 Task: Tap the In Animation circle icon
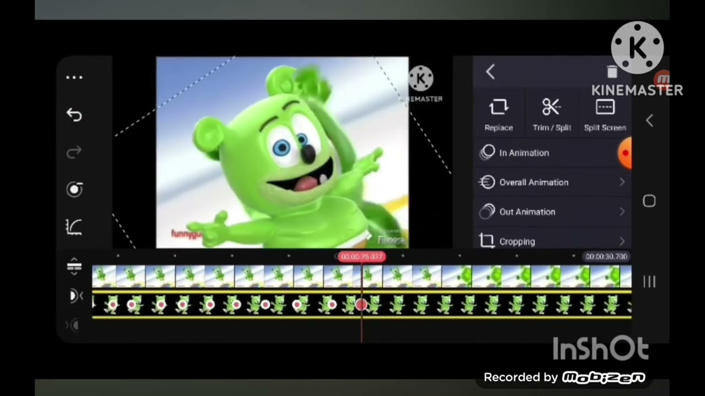(487, 153)
